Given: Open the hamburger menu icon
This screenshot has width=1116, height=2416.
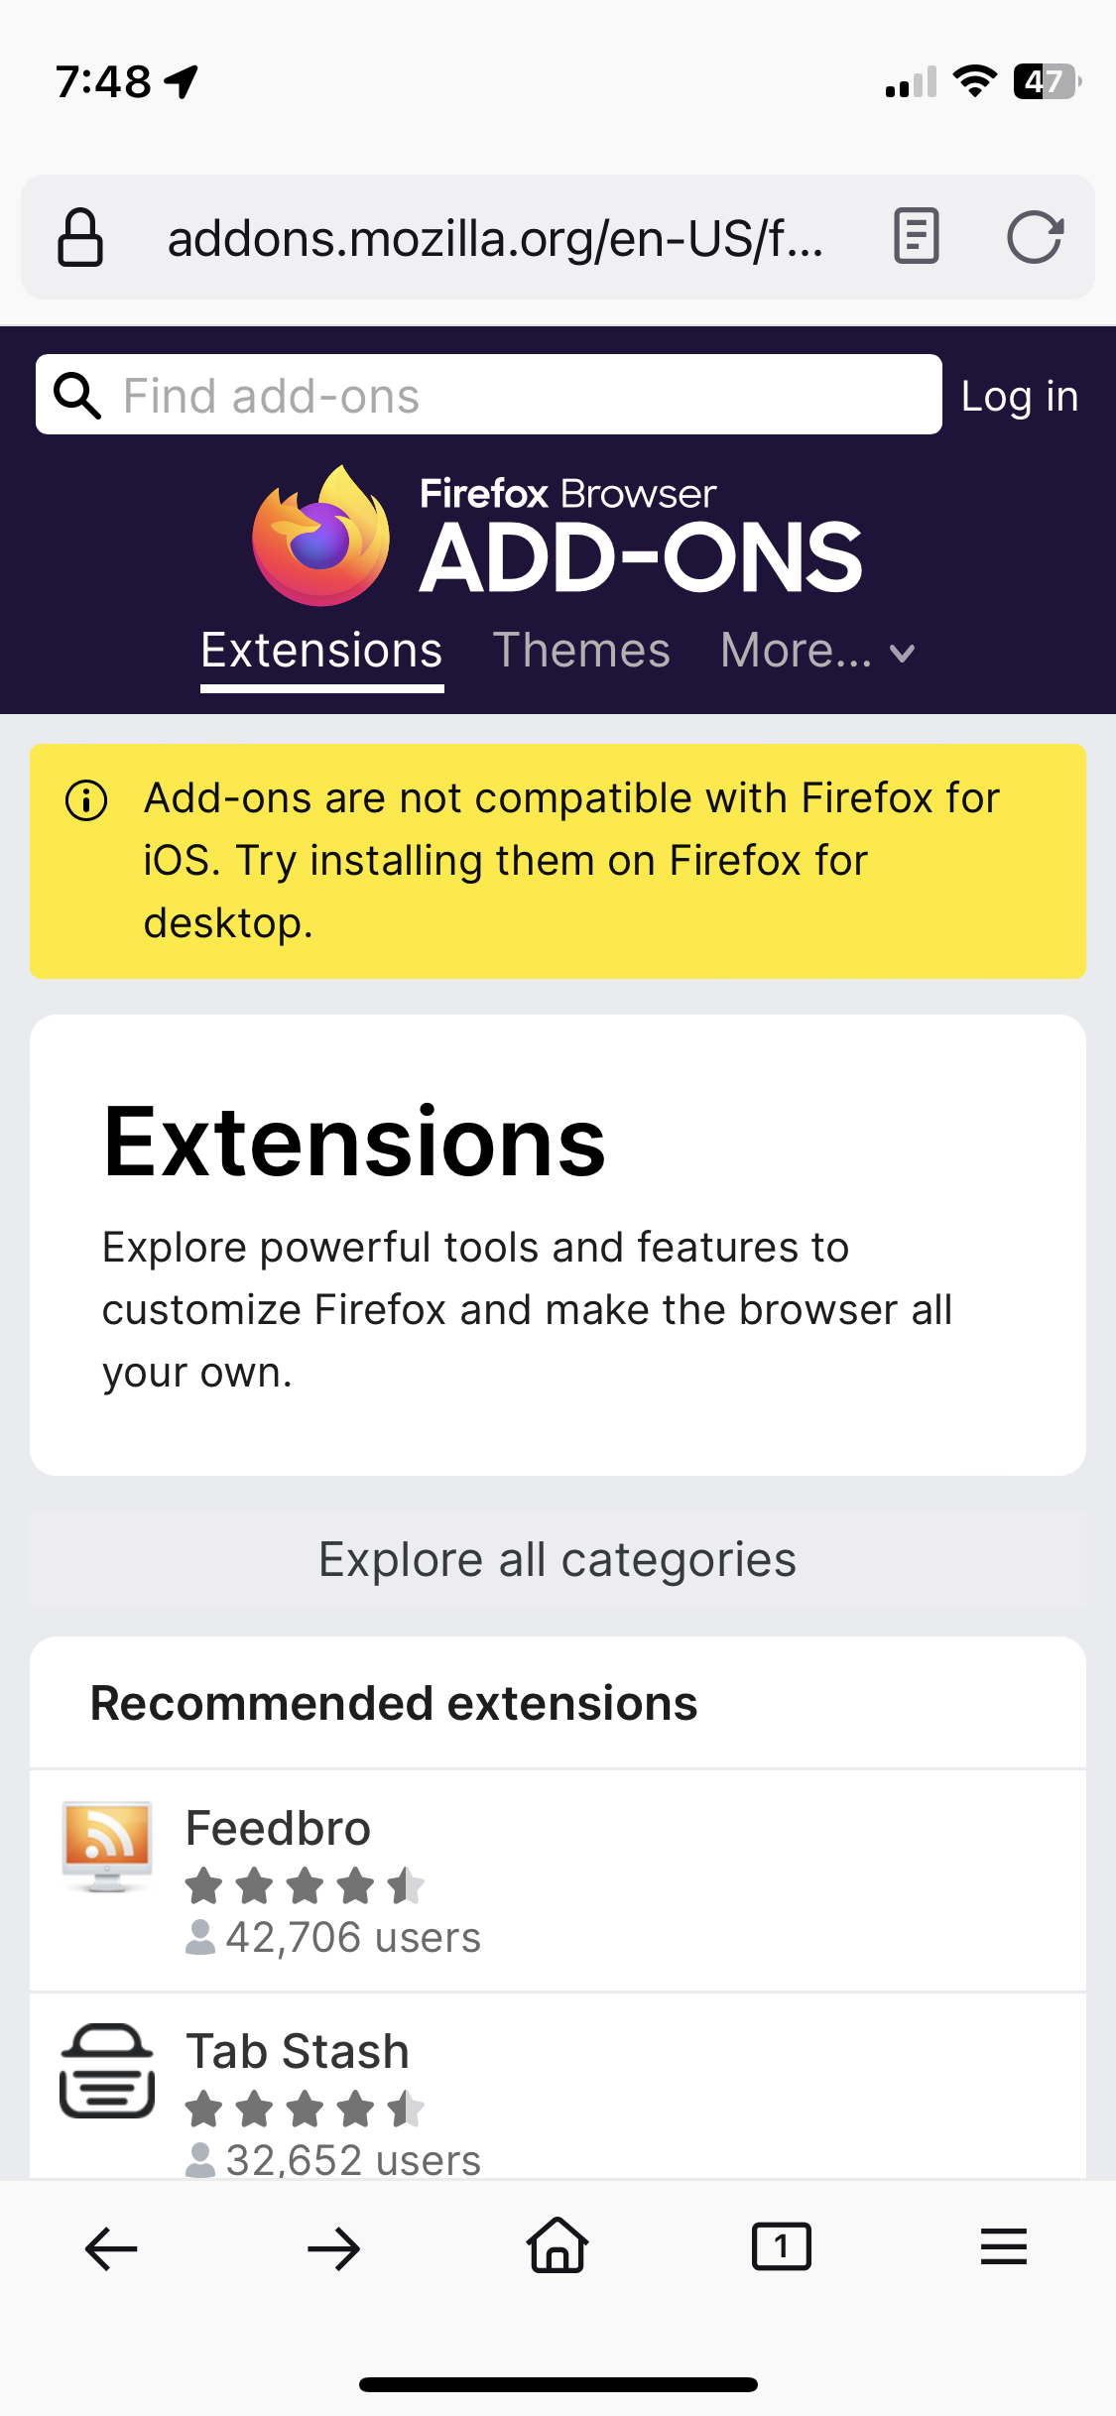Looking at the screenshot, I should (1003, 2246).
